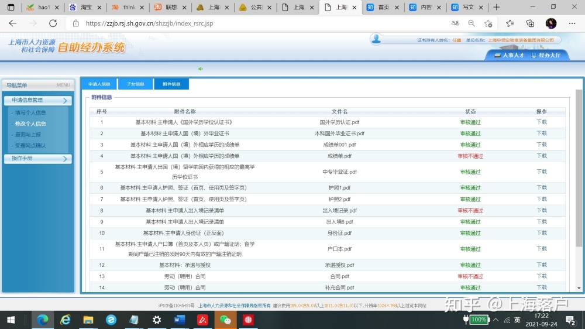The image size is (585, 329).
Task: Show hidden tray icons chevron
Action: click(496, 320)
